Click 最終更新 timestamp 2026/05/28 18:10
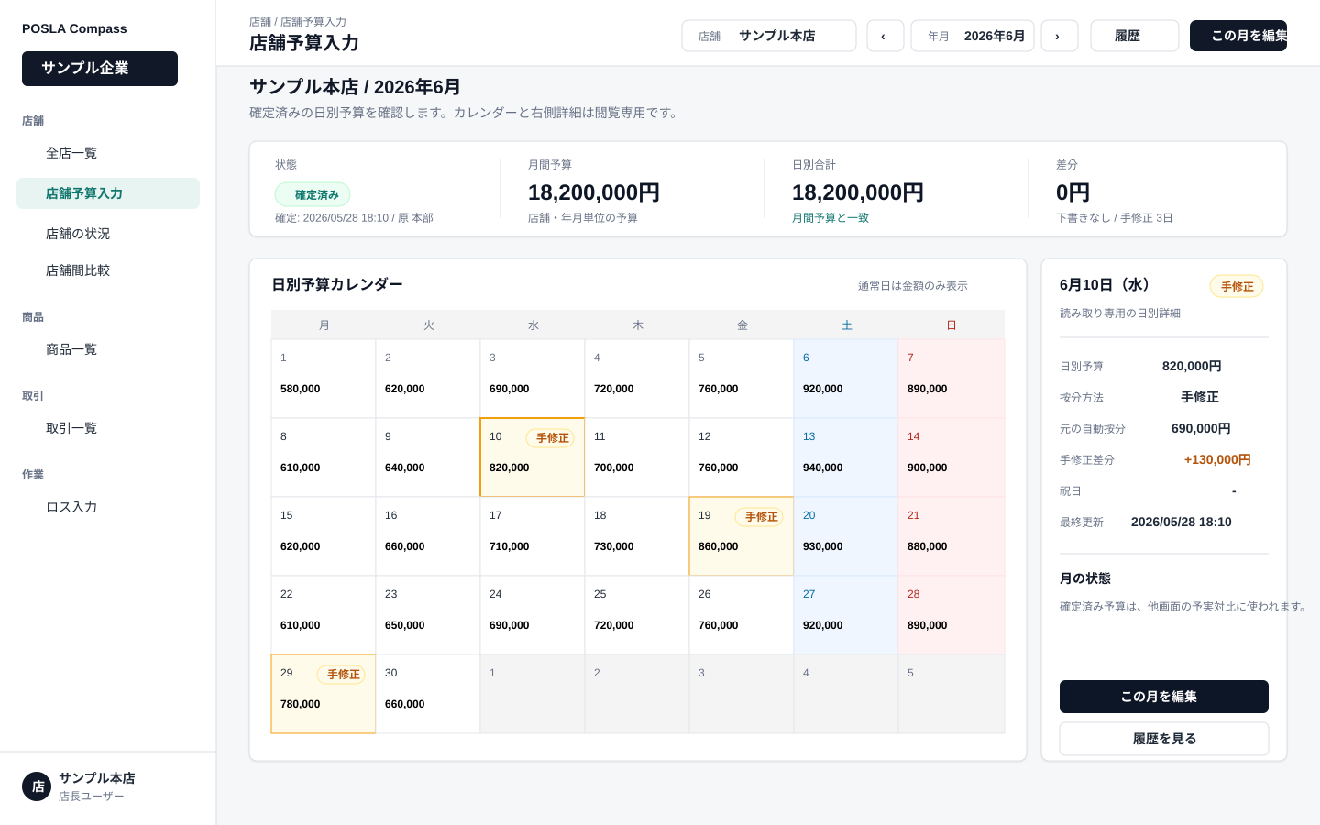The image size is (1320, 825). [1182, 522]
